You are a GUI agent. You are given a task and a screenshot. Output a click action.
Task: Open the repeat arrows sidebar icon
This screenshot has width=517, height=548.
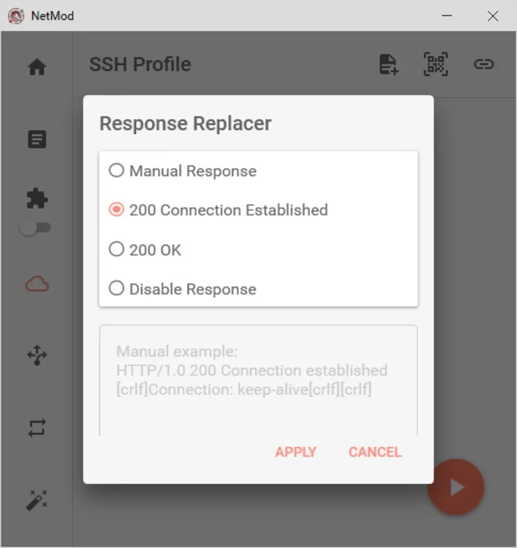37,428
